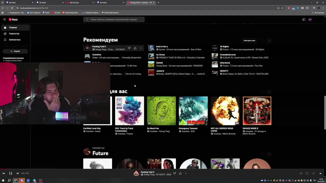Open Навигатор in the sidebar
Viewport: 326px width, 183px height.
[x=15, y=34]
